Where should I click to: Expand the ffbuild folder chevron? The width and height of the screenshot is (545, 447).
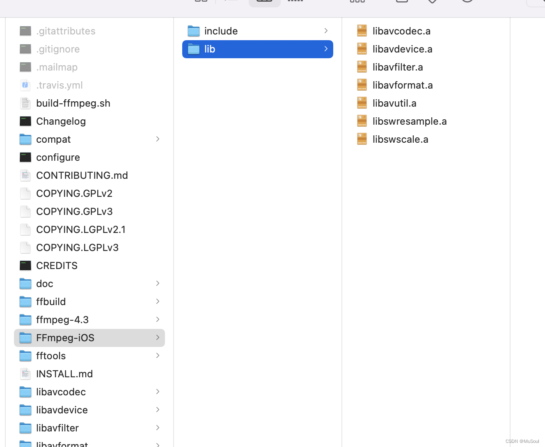[x=158, y=301]
